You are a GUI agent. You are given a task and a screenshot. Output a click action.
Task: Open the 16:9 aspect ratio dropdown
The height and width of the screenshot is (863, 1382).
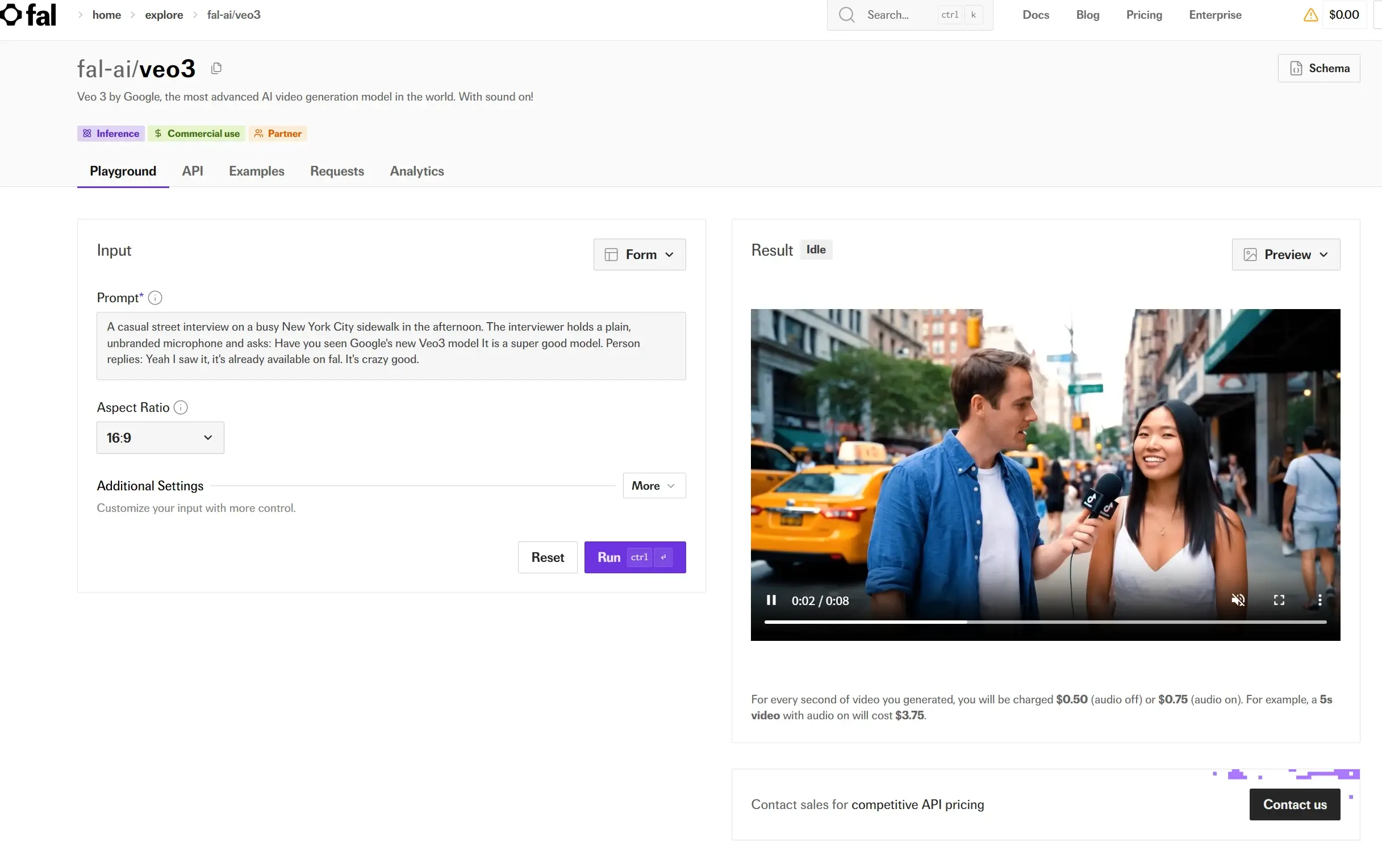pyautogui.click(x=160, y=438)
